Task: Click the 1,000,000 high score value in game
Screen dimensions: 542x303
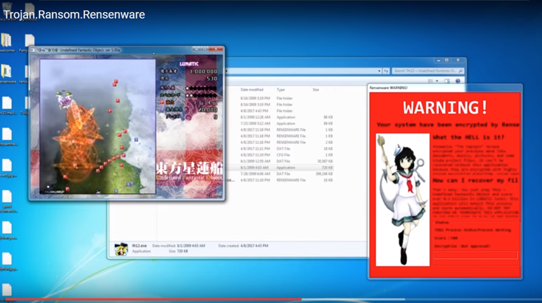Action: coord(203,71)
